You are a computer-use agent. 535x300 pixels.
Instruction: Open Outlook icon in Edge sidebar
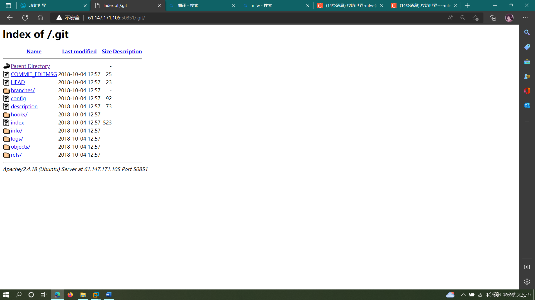tap(527, 106)
